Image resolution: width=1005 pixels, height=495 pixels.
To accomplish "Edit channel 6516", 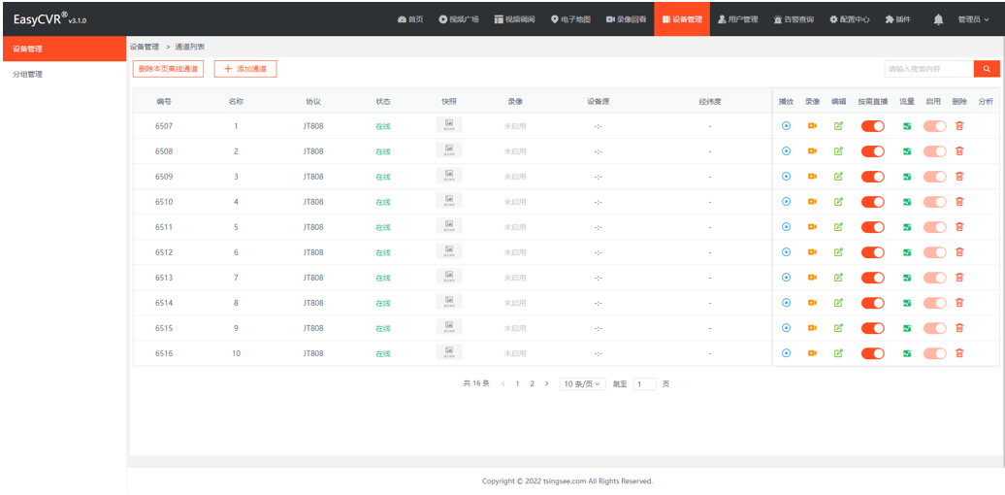I will [x=838, y=353].
